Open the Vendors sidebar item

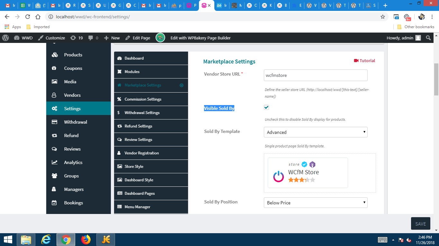click(x=78, y=95)
